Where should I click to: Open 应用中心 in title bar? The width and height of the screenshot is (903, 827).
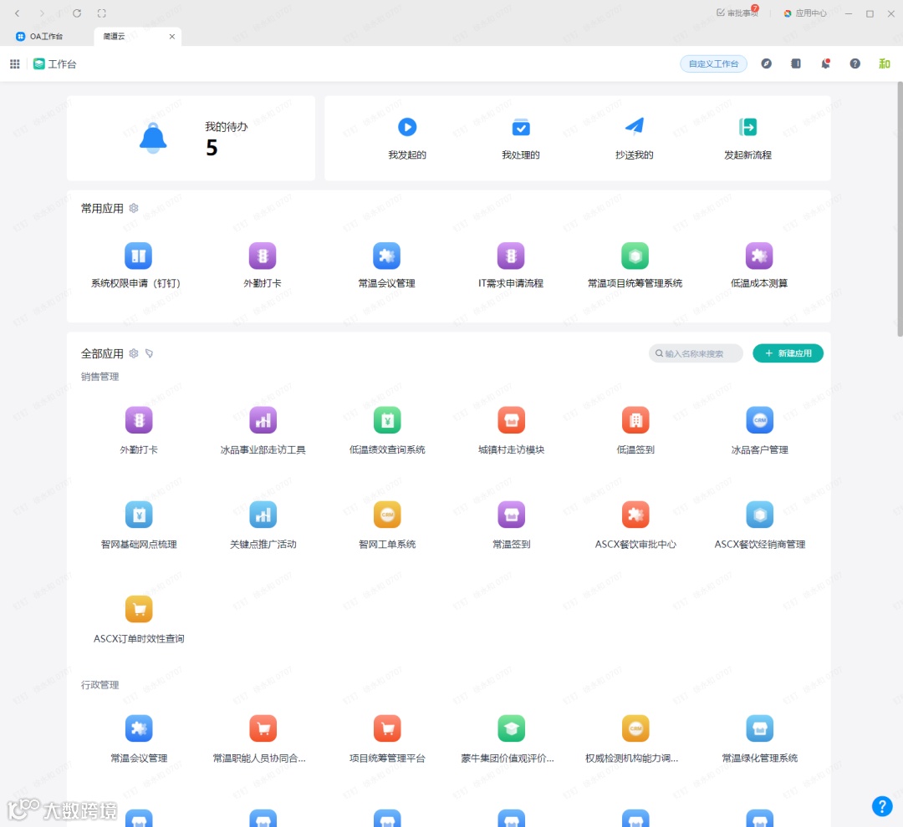click(x=805, y=13)
